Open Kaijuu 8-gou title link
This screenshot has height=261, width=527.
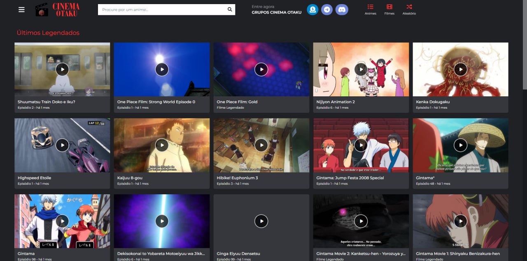[130, 178]
